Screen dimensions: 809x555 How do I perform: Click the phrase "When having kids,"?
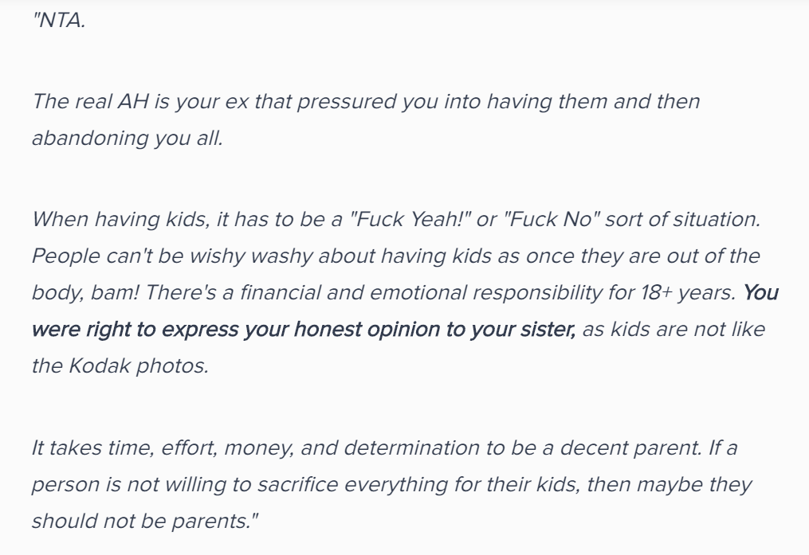[x=120, y=220]
